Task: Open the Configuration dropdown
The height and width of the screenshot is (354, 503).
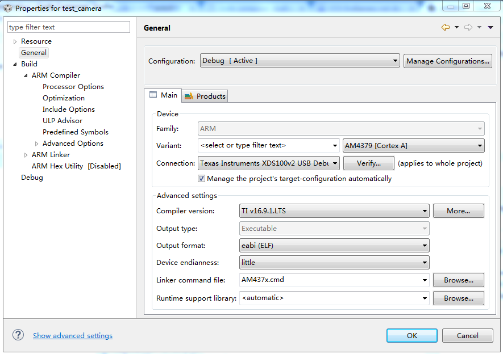Action: coord(300,61)
